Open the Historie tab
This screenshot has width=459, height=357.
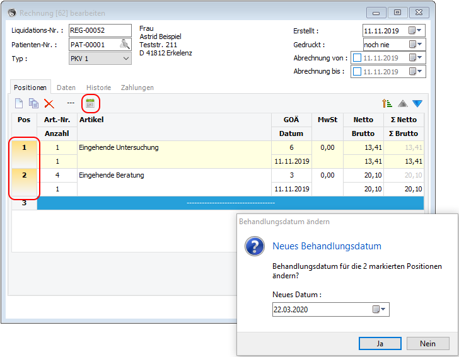(98, 88)
